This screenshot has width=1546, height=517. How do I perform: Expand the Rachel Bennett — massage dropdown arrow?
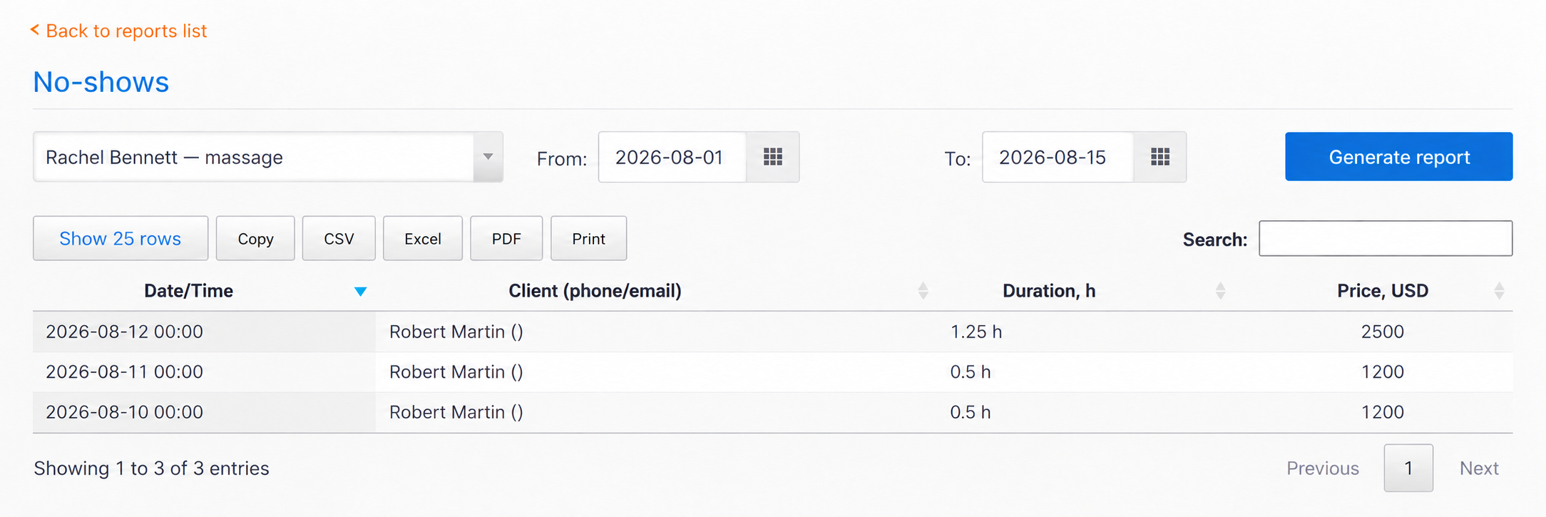coord(488,157)
